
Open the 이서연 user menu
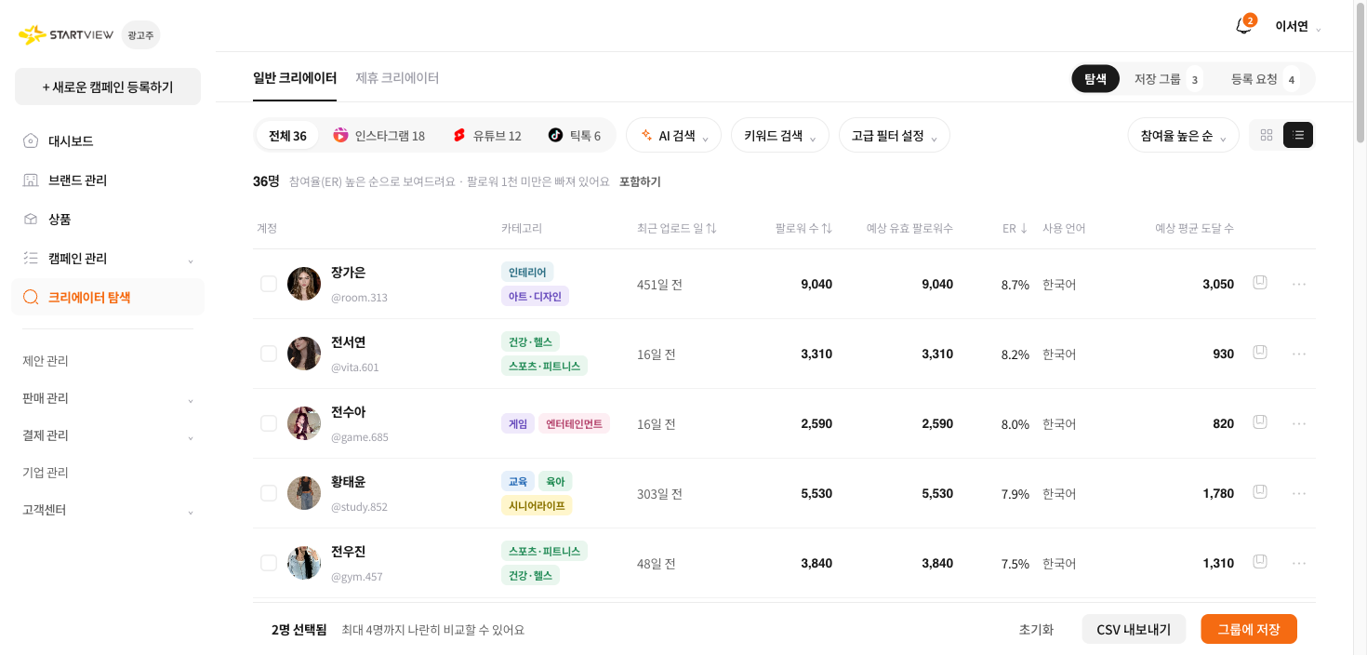[x=1298, y=26]
